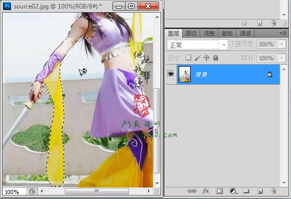Click the document zoom 100% field
This screenshot has width=291, height=199.
[14, 192]
